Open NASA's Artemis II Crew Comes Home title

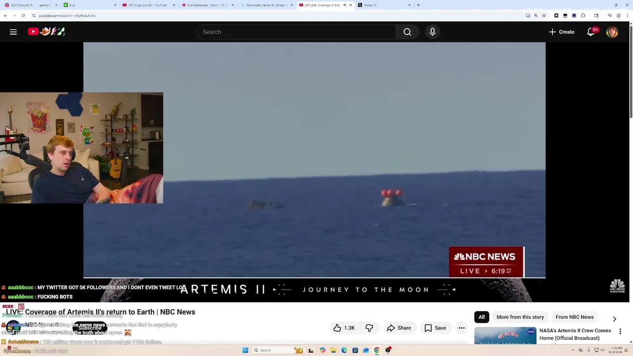click(575, 334)
